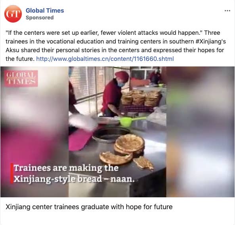Click the 'Trainees are making the' subtitle line
Image resolution: width=235 pixels, height=225 pixels.
point(66,168)
